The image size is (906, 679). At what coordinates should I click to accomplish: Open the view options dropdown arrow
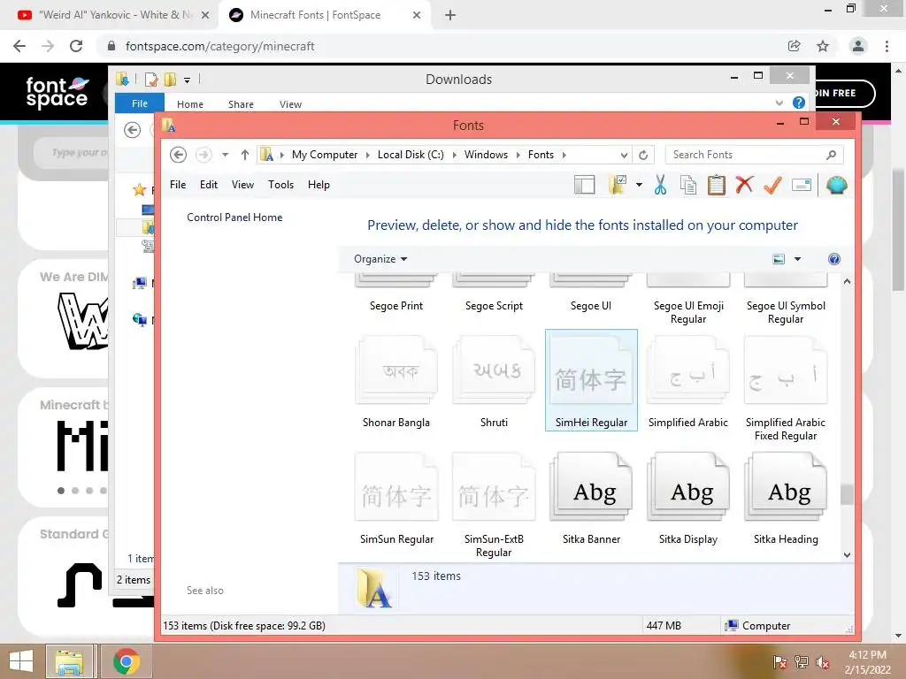797,259
